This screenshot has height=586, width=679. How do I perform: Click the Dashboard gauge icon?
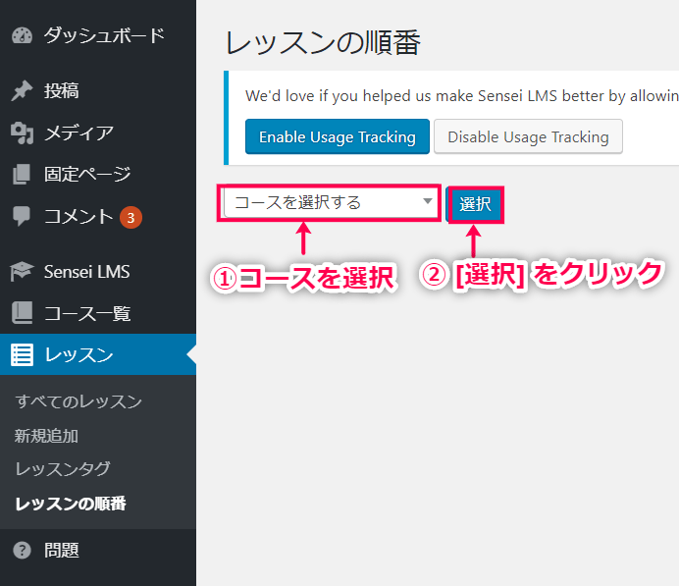[22, 36]
